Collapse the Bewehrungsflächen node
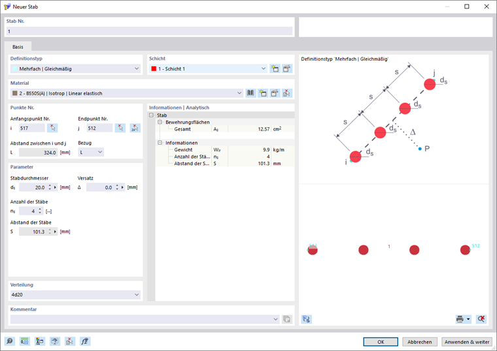The height and width of the screenshot is (351, 497). pyautogui.click(x=160, y=122)
